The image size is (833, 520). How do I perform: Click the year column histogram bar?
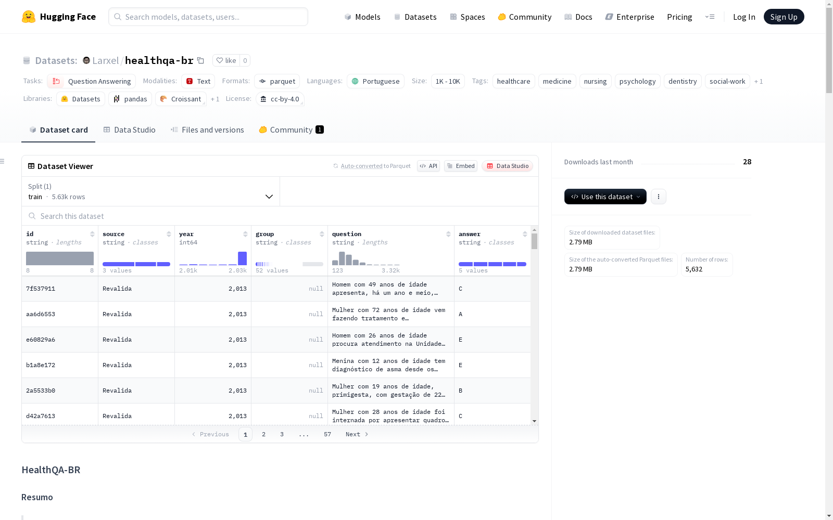point(242,258)
